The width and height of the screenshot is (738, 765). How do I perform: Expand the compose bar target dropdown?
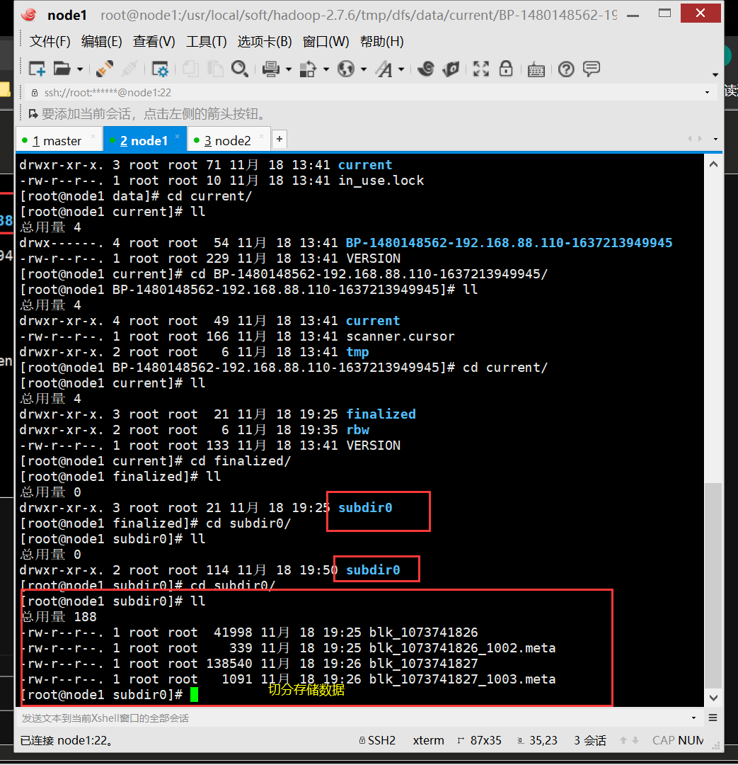click(x=693, y=718)
